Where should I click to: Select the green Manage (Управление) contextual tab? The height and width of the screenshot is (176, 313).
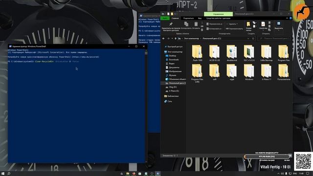(219, 14)
